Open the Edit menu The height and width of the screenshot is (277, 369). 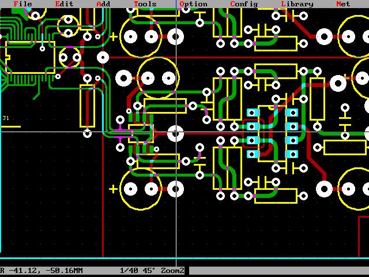click(x=64, y=4)
